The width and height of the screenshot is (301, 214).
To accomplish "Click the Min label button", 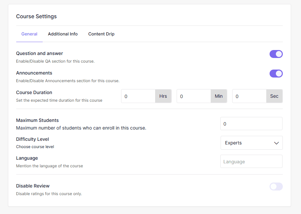I will (x=219, y=96).
